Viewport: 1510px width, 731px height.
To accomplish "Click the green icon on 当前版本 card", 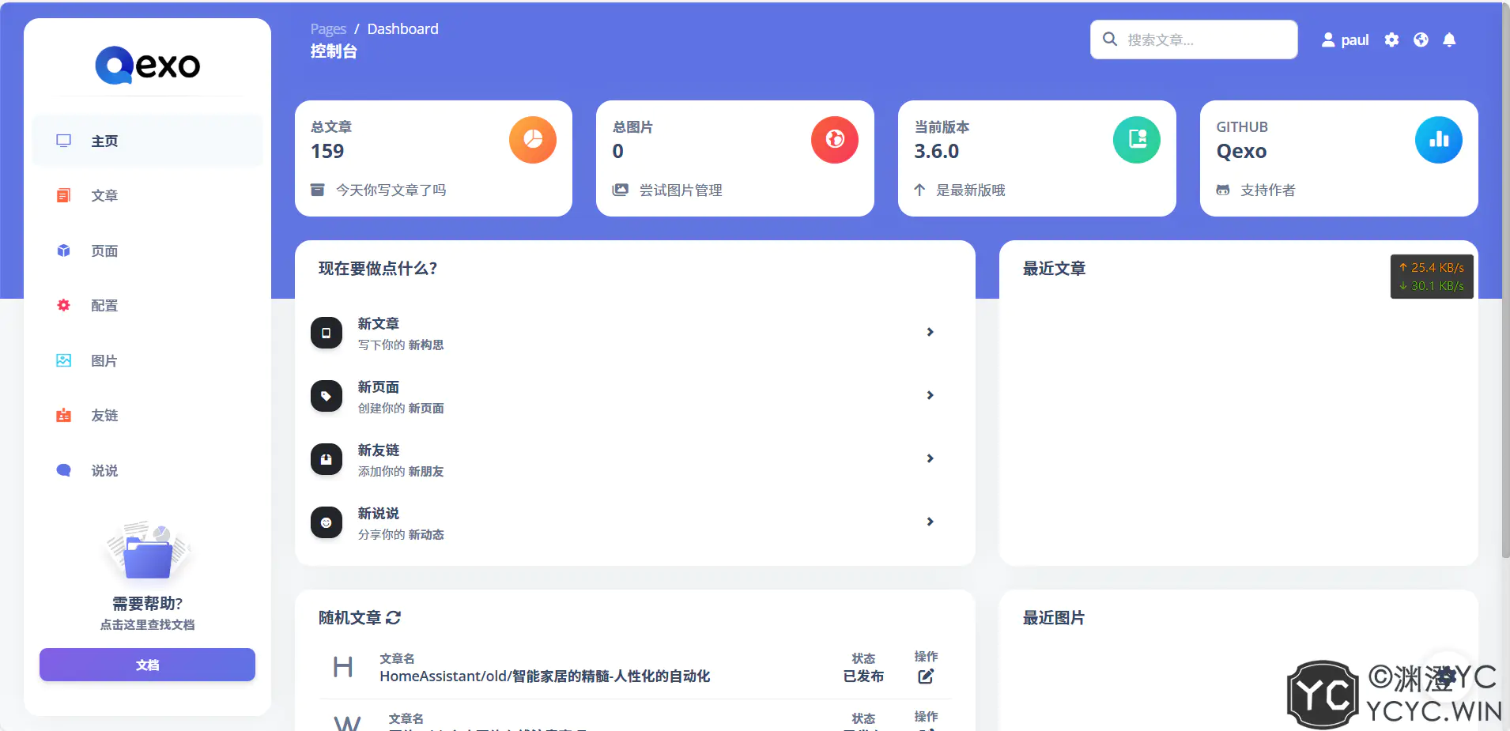I will tap(1137, 140).
